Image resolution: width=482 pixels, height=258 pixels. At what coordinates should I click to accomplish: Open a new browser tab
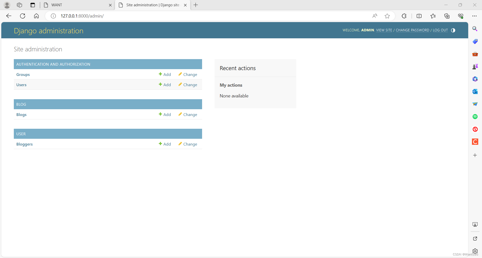tap(196, 5)
